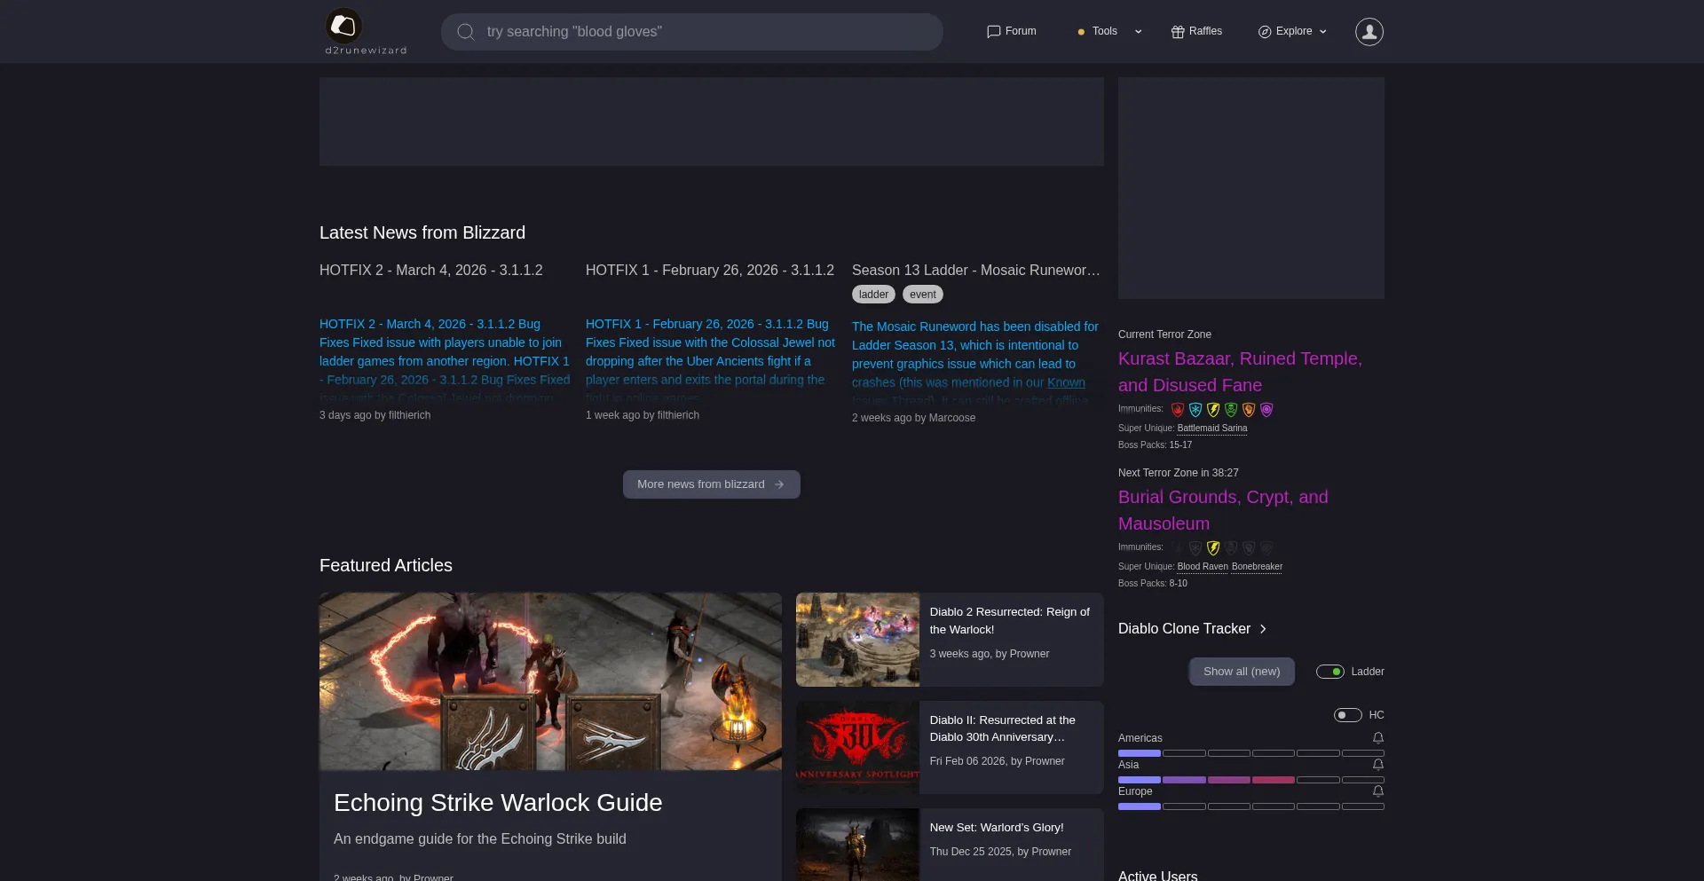Open Burial Grounds terror zone title

pos(1223,510)
